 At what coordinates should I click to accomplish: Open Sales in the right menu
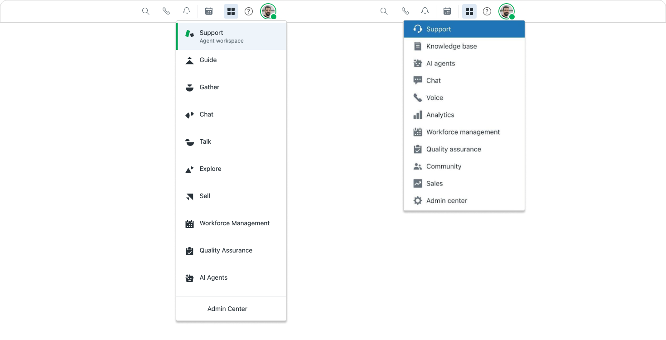(x=464, y=184)
